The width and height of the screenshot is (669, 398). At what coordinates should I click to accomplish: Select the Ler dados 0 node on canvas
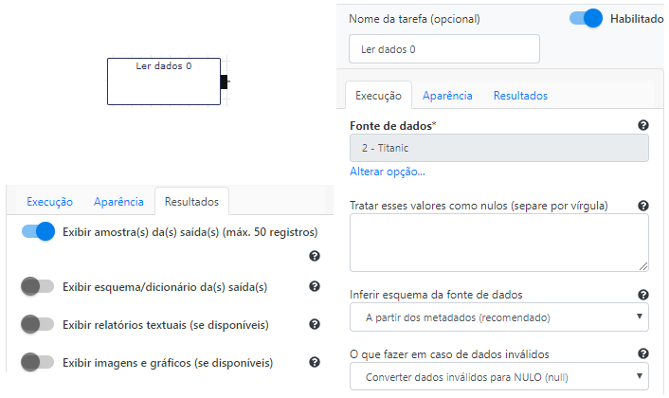[x=164, y=81]
